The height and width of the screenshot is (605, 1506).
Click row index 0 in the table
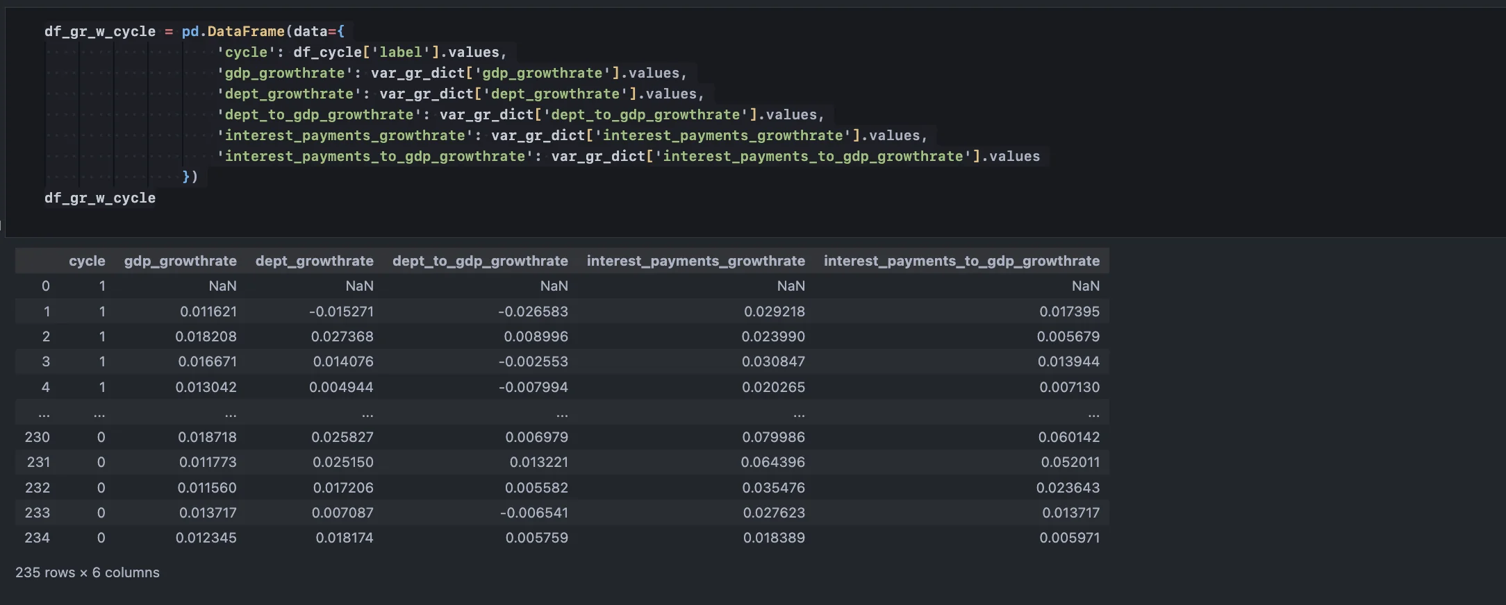tap(45, 286)
